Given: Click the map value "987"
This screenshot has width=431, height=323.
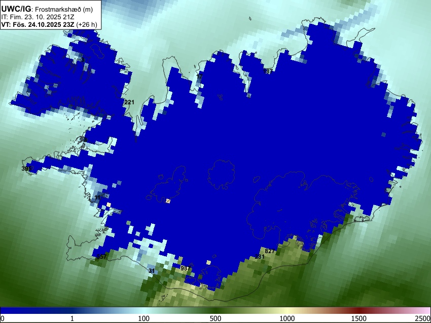Looking at the screenshot, I should (x=185, y=268).
